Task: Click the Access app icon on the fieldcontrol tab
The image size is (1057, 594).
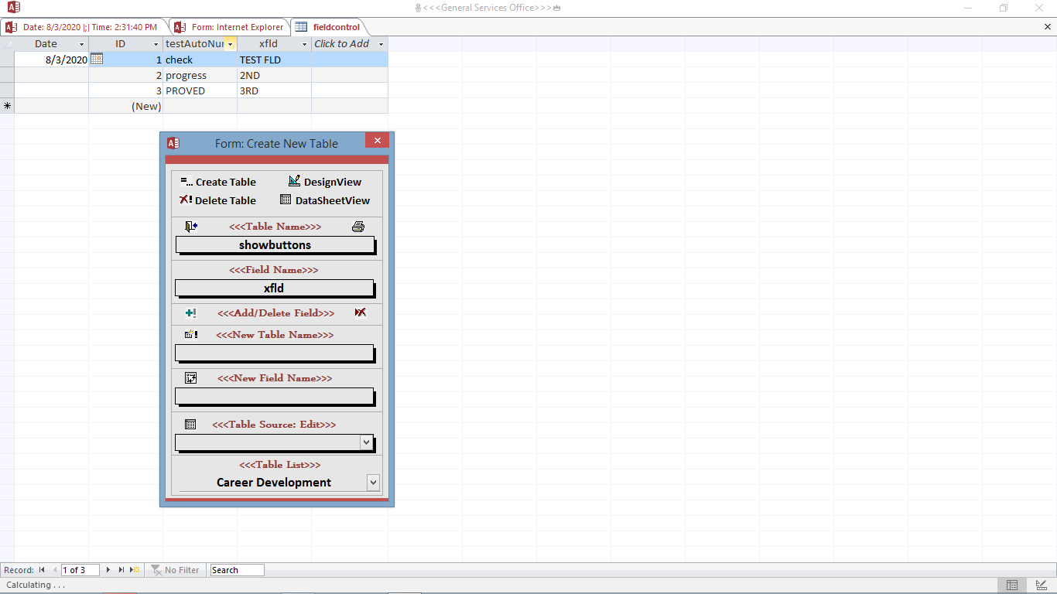Action: tap(301, 27)
